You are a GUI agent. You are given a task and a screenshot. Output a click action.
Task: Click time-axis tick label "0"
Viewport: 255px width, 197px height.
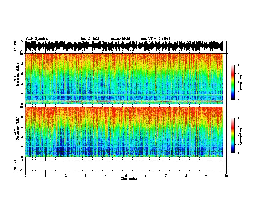pyautogui.click(x=25, y=176)
